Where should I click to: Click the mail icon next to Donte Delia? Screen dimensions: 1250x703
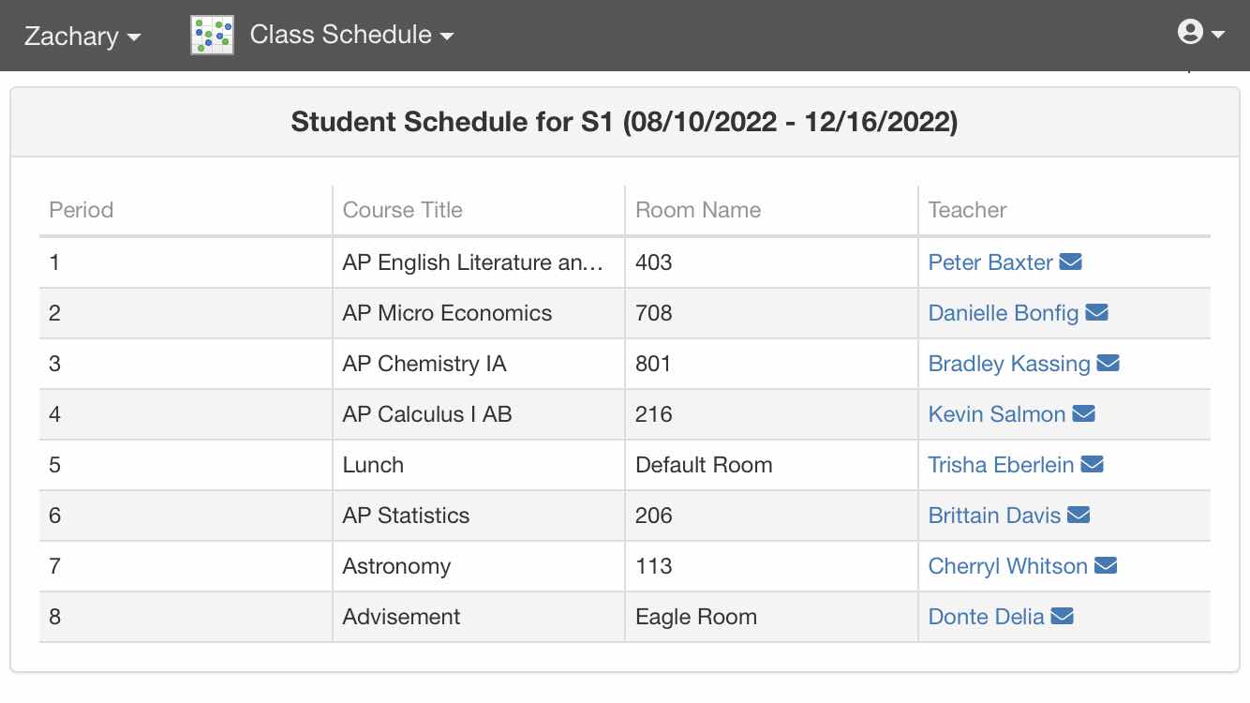pyautogui.click(x=1062, y=616)
